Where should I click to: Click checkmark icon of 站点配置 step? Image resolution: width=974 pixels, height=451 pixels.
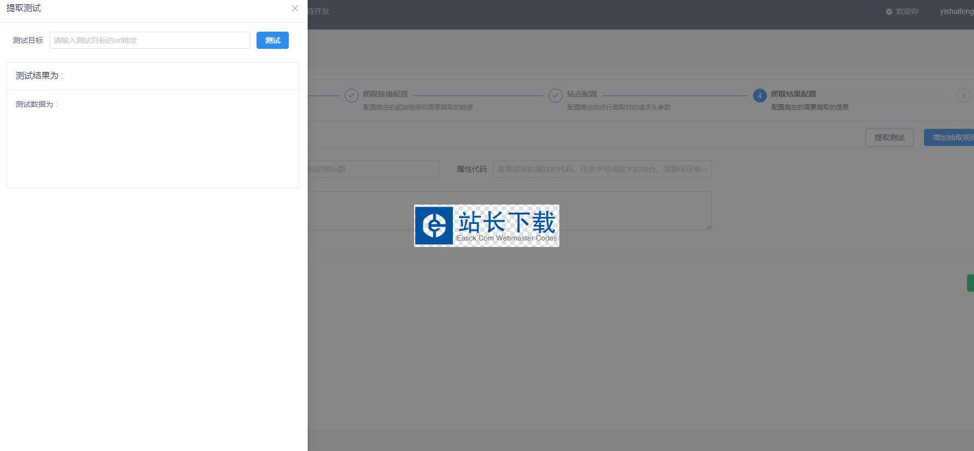pyautogui.click(x=555, y=96)
